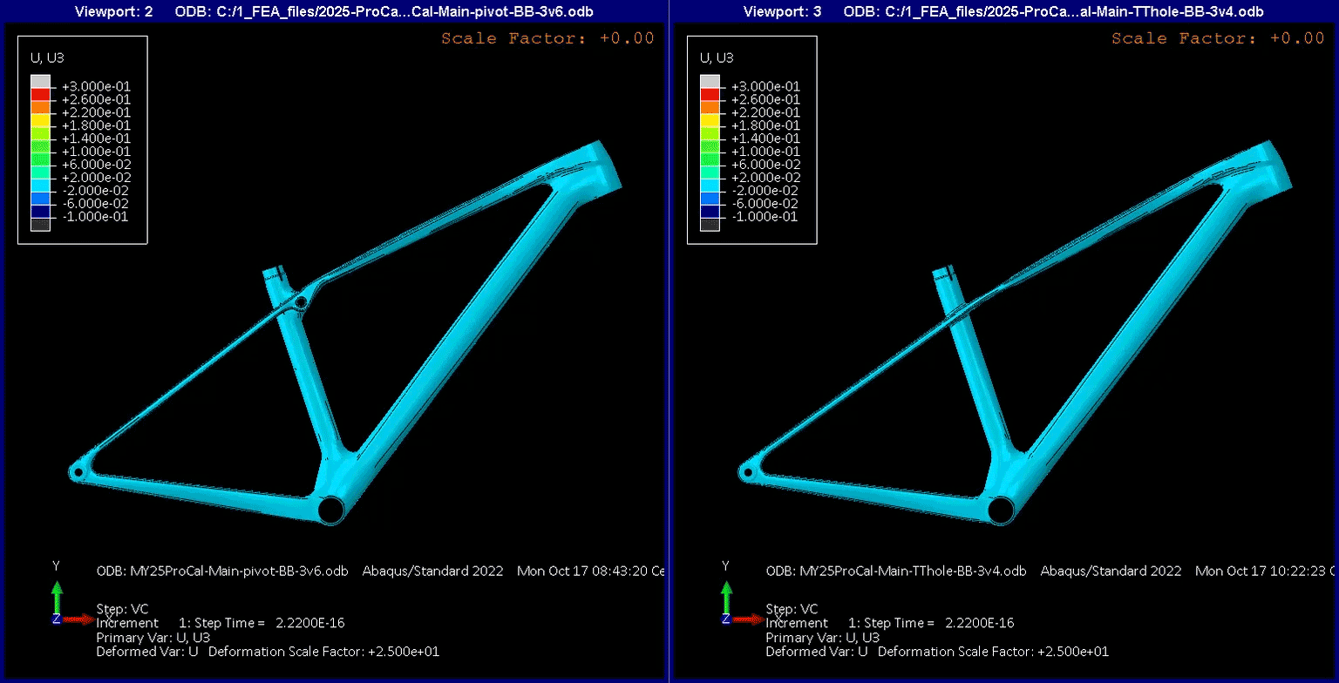Activate the Viewport 2 title bar
This screenshot has height=683, width=1339.
(x=334, y=11)
